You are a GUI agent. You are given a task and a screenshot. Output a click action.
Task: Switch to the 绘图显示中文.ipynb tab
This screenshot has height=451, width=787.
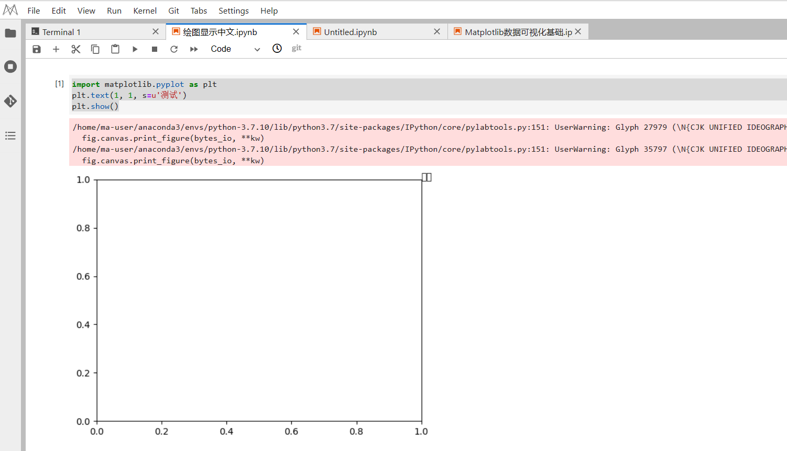click(236, 32)
